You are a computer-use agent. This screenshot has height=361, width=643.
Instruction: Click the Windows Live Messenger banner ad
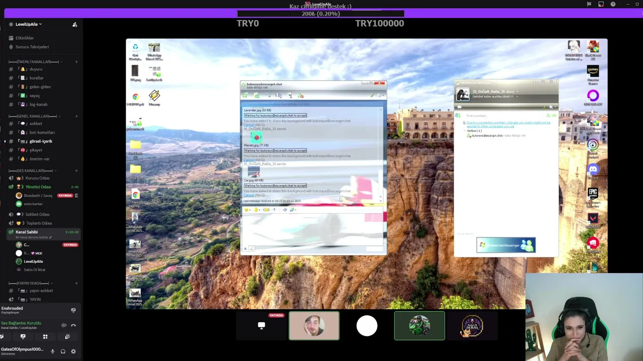(506, 245)
